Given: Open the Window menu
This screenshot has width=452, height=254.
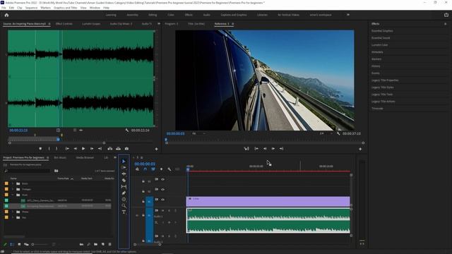Looking at the screenshot, I should pyautogui.click(x=95, y=8).
